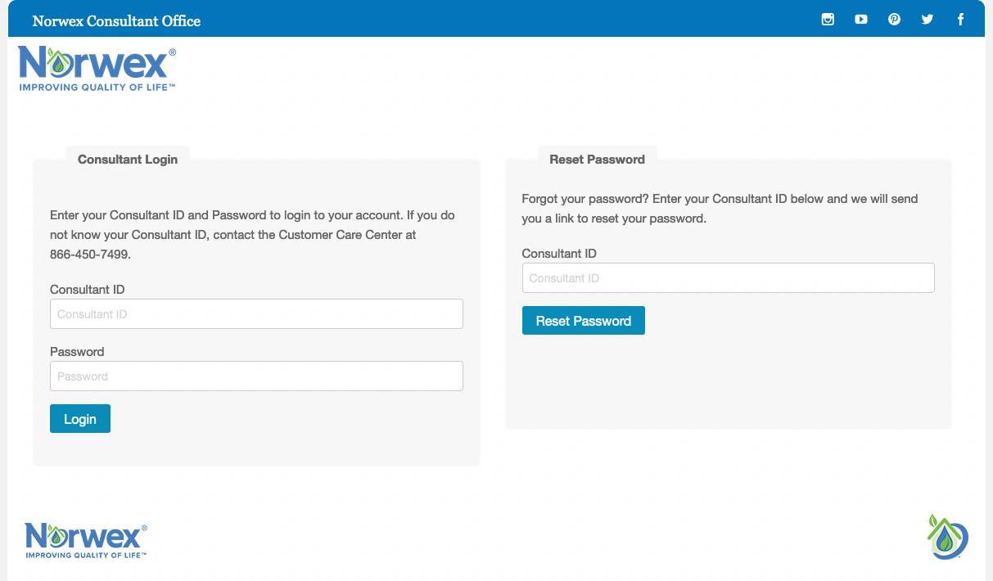The width and height of the screenshot is (993, 581).
Task: Click the Norwex Consultant Office header title
Action: (116, 20)
